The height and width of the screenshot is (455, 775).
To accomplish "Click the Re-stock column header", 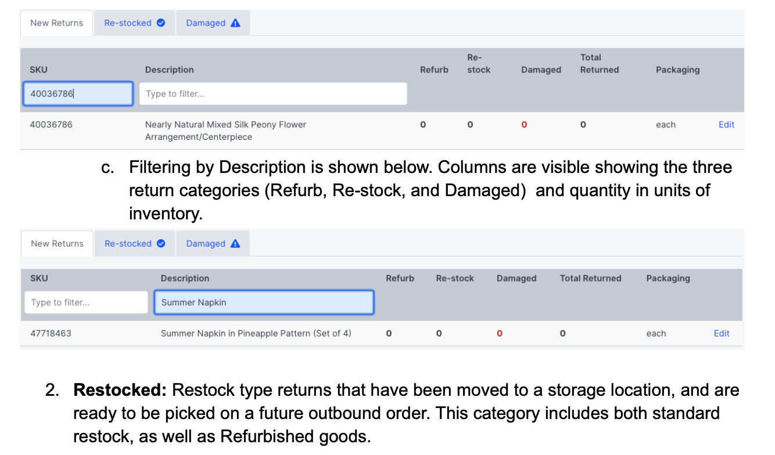I will tap(478, 64).
